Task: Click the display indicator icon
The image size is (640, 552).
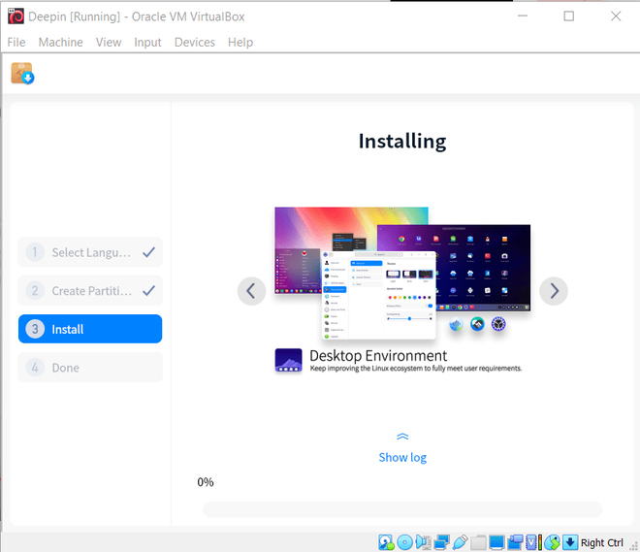Action: (x=496, y=542)
